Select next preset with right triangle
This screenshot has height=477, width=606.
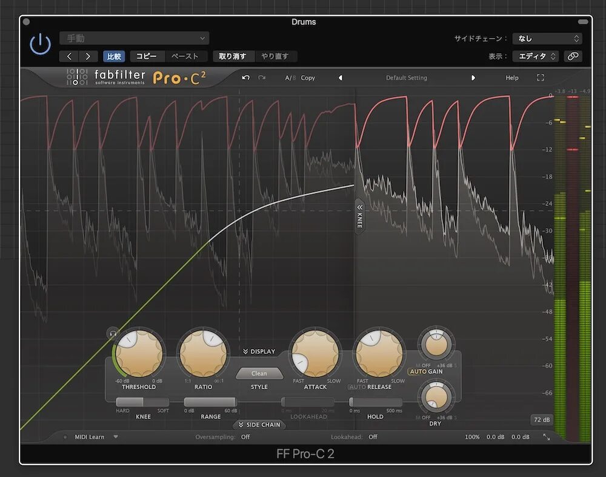pyautogui.click(x=473, y=78)
